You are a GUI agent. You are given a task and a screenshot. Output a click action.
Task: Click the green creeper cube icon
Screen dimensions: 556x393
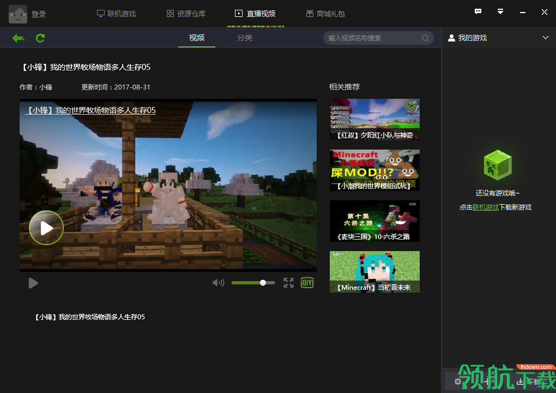pyautogui.click(x=498, y=165)
